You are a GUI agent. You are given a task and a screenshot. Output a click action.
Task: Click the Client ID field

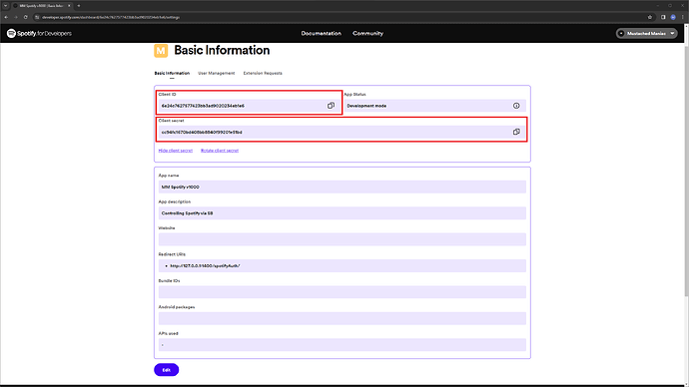250,106
